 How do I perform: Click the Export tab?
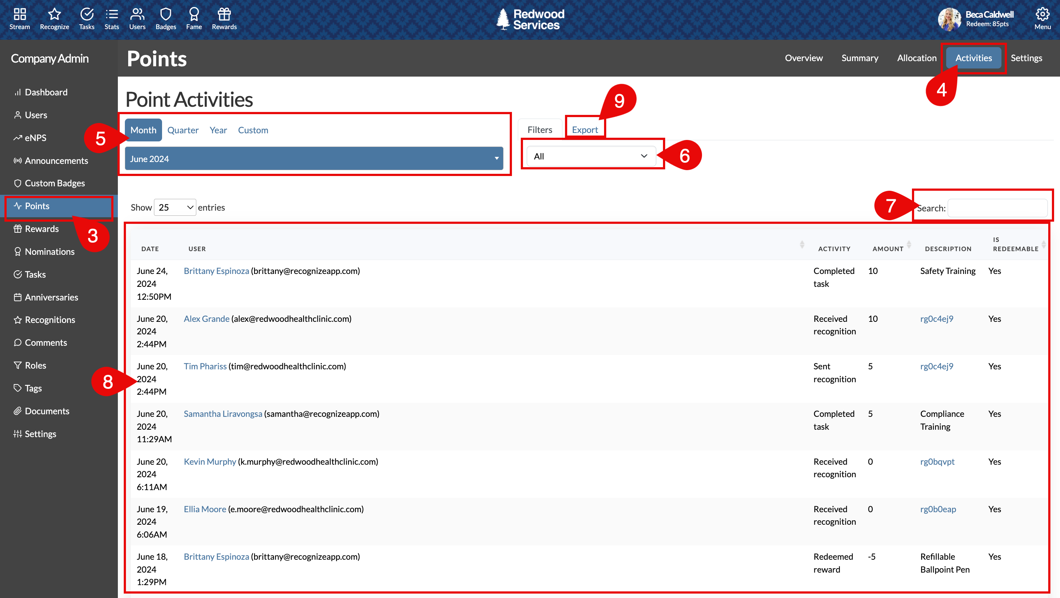(x=585, y=130)
